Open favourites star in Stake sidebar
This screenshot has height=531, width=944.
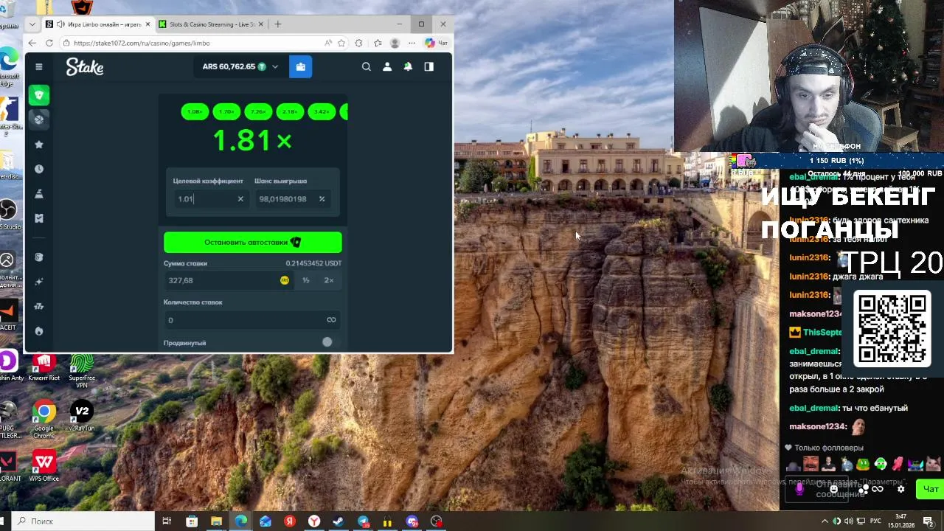tap(39, 145)
